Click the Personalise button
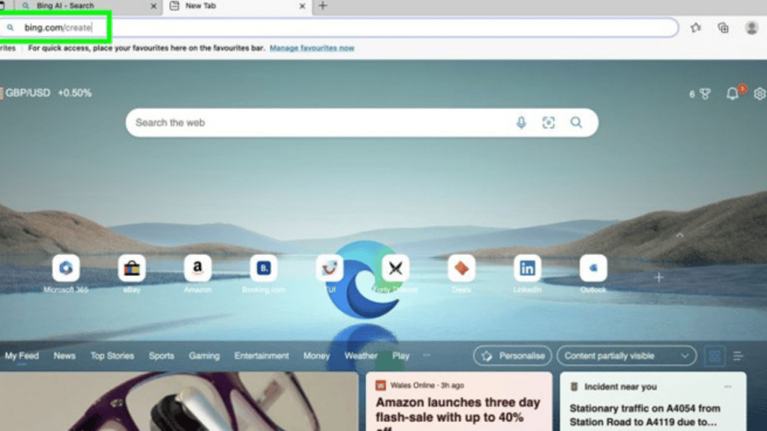Image resolution: width=767 pixels, height=431 pixels. point(512,356)
